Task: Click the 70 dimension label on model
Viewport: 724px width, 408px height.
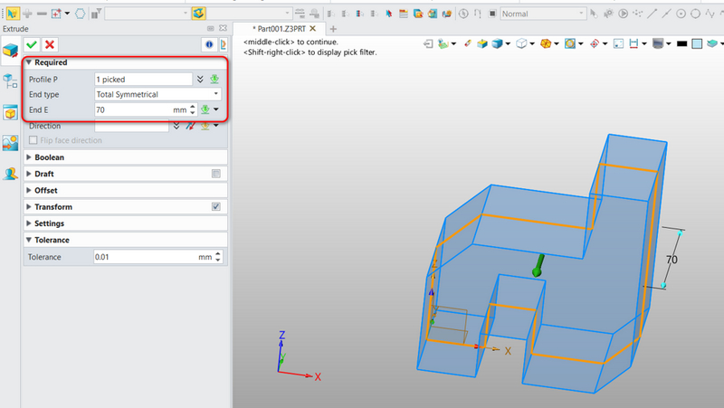Action: click(x=672, y=260)
